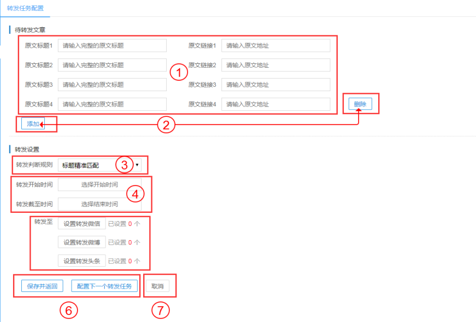Click the 设置转发头条 button

[81, 261]
